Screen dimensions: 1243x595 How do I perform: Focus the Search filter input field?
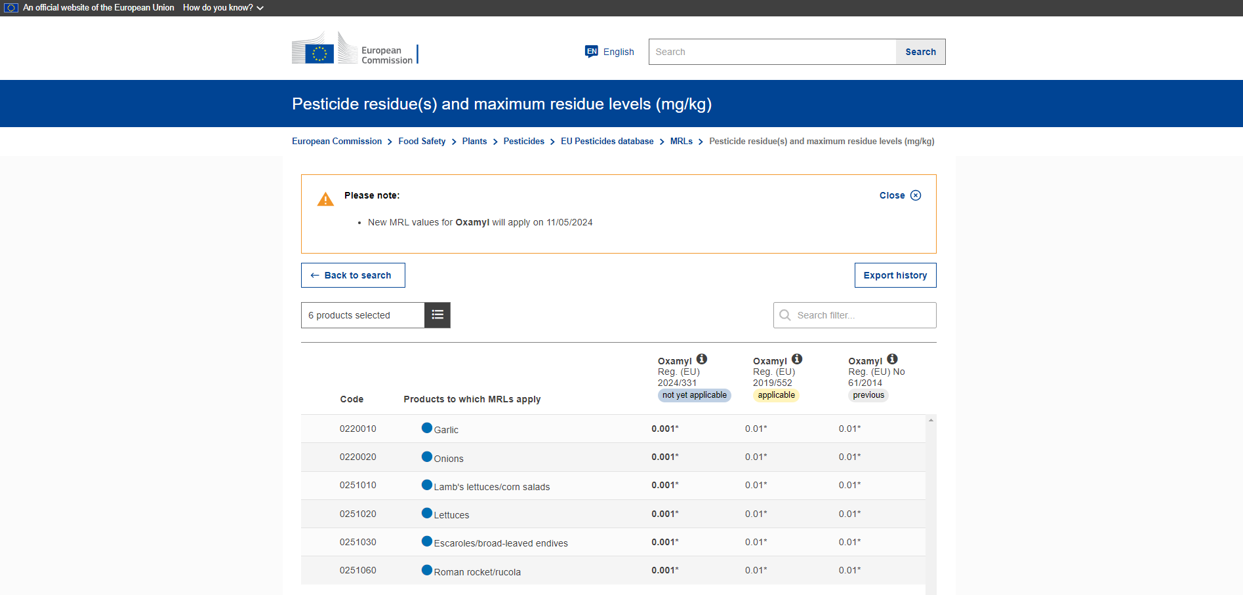pyautogui.click(x=855, y=315)
